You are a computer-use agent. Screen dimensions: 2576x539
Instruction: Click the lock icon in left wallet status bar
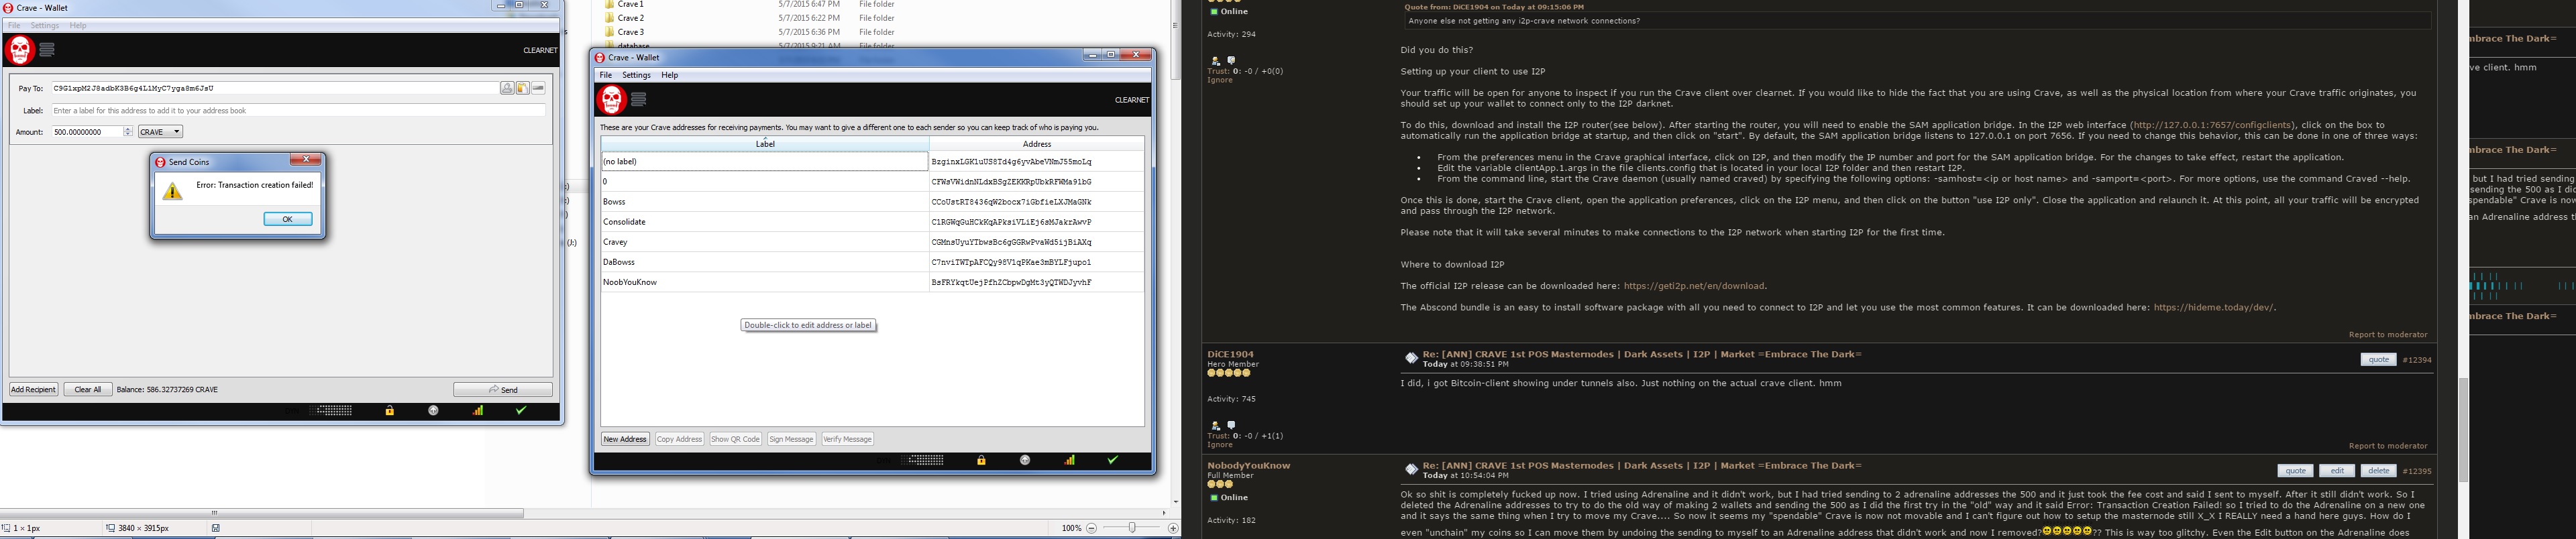(x=390, y=411)
